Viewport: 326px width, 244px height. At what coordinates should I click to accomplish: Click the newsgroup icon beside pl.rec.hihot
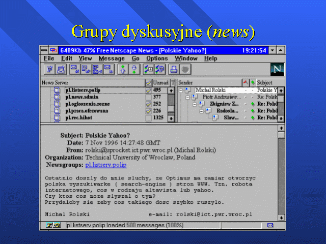click(57, 117)
